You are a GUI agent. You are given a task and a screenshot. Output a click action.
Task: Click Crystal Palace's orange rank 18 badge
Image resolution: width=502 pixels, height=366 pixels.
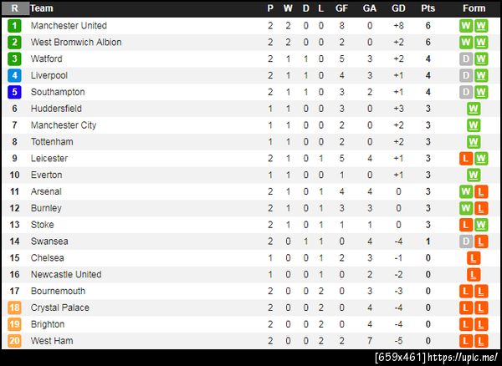coord(14,308)
